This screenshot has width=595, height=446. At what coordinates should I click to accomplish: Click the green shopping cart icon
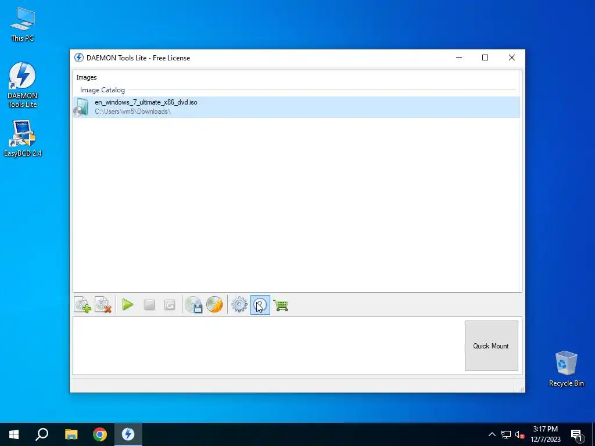point(281,305)
